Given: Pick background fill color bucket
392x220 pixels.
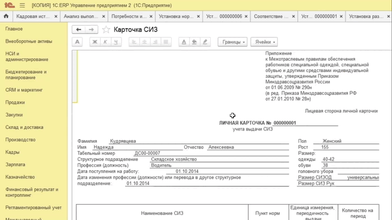Looking at the screenshot, I should (x=194, y=42).
